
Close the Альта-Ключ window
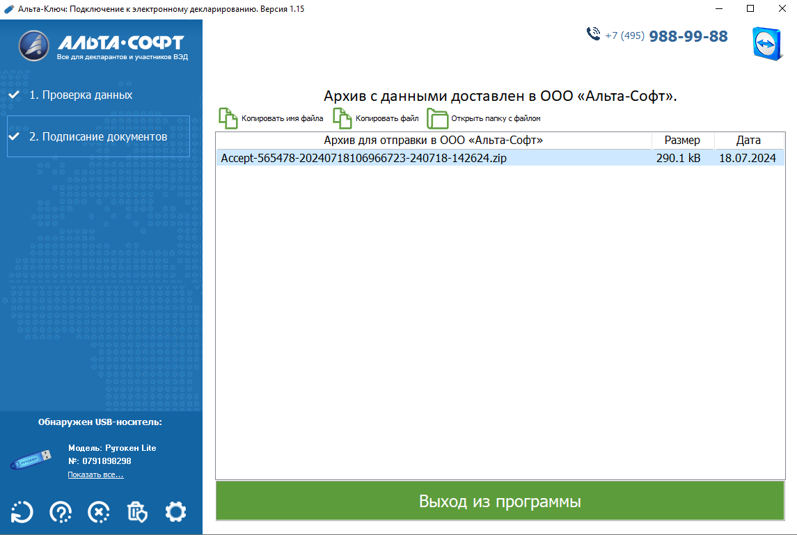pos(782,8)
